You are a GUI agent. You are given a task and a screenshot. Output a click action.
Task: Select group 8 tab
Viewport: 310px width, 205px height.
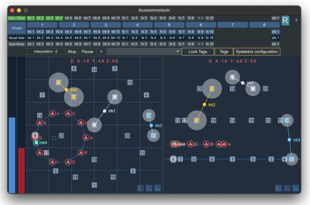264,25
